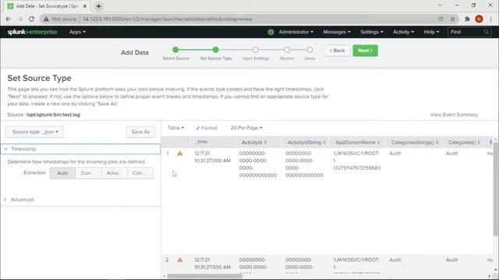499x280 pixels.
Task: Click the Done step circle
Action: point(310,50)
